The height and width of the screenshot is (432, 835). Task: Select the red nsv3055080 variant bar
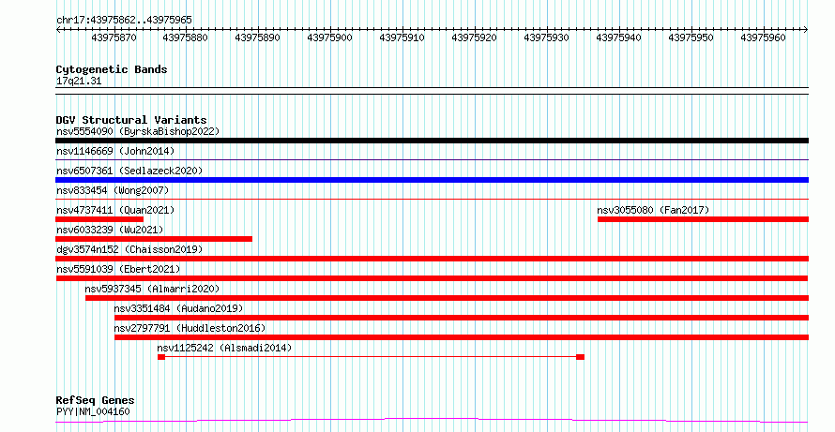pos(703,219)
